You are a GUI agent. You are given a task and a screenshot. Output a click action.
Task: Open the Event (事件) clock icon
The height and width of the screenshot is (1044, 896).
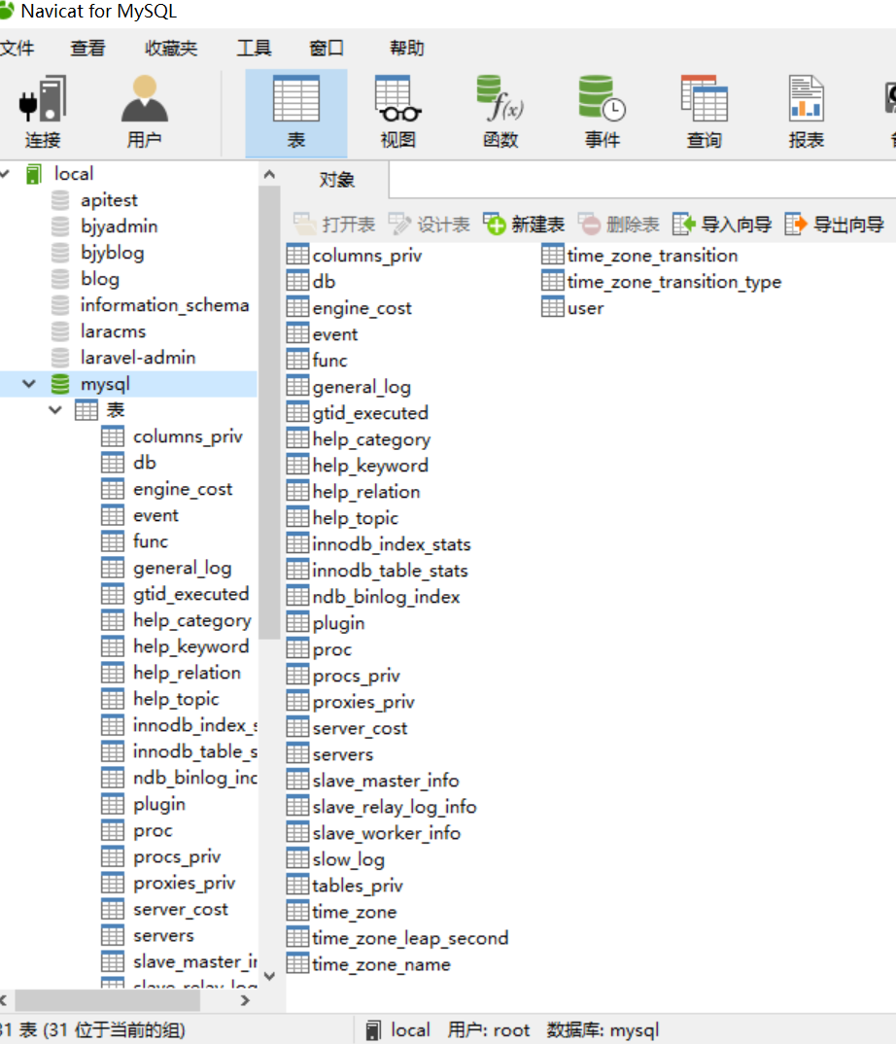[x=603, y=112]
